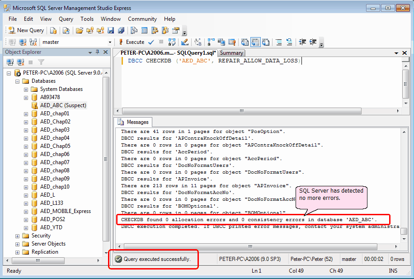Image resolution: width=414 pixels, height=279 pixels.
Task: Collapse the Databases folder
Action: [x=17, y=81]
